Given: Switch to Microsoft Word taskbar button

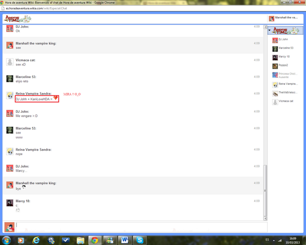Looking at the screenshot, I should click(124, 240).
